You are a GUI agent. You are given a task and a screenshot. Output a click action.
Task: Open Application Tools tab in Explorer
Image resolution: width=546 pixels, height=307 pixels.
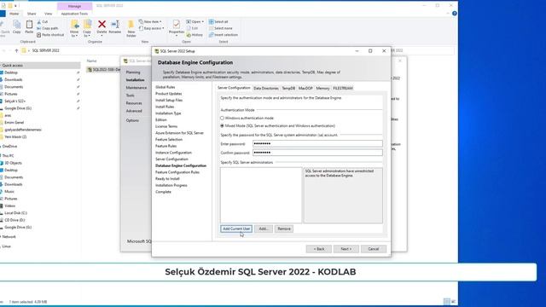74,14
